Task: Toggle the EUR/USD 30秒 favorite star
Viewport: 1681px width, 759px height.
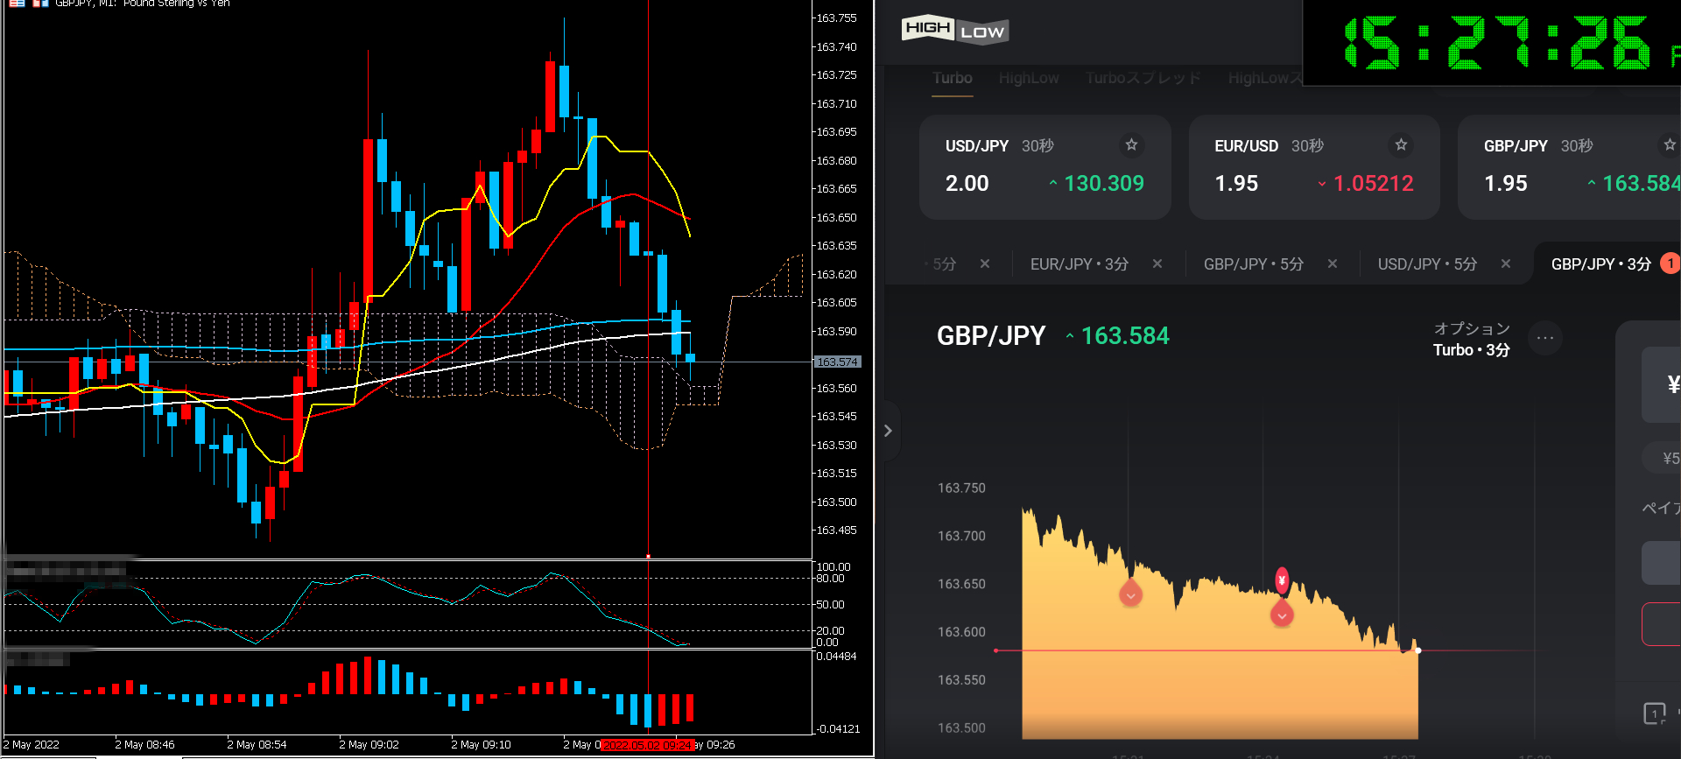Action: pyautogui.click(x=1401, y=144)
